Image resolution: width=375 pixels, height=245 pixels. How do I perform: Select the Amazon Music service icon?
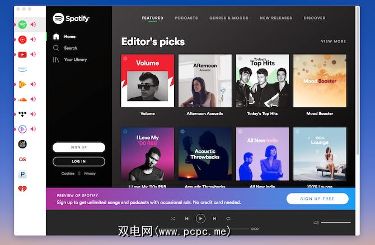22,69
